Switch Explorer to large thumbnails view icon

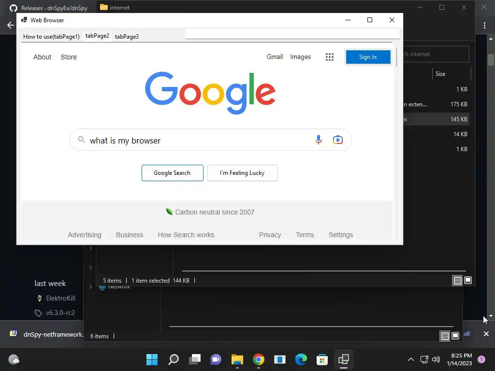468,280
